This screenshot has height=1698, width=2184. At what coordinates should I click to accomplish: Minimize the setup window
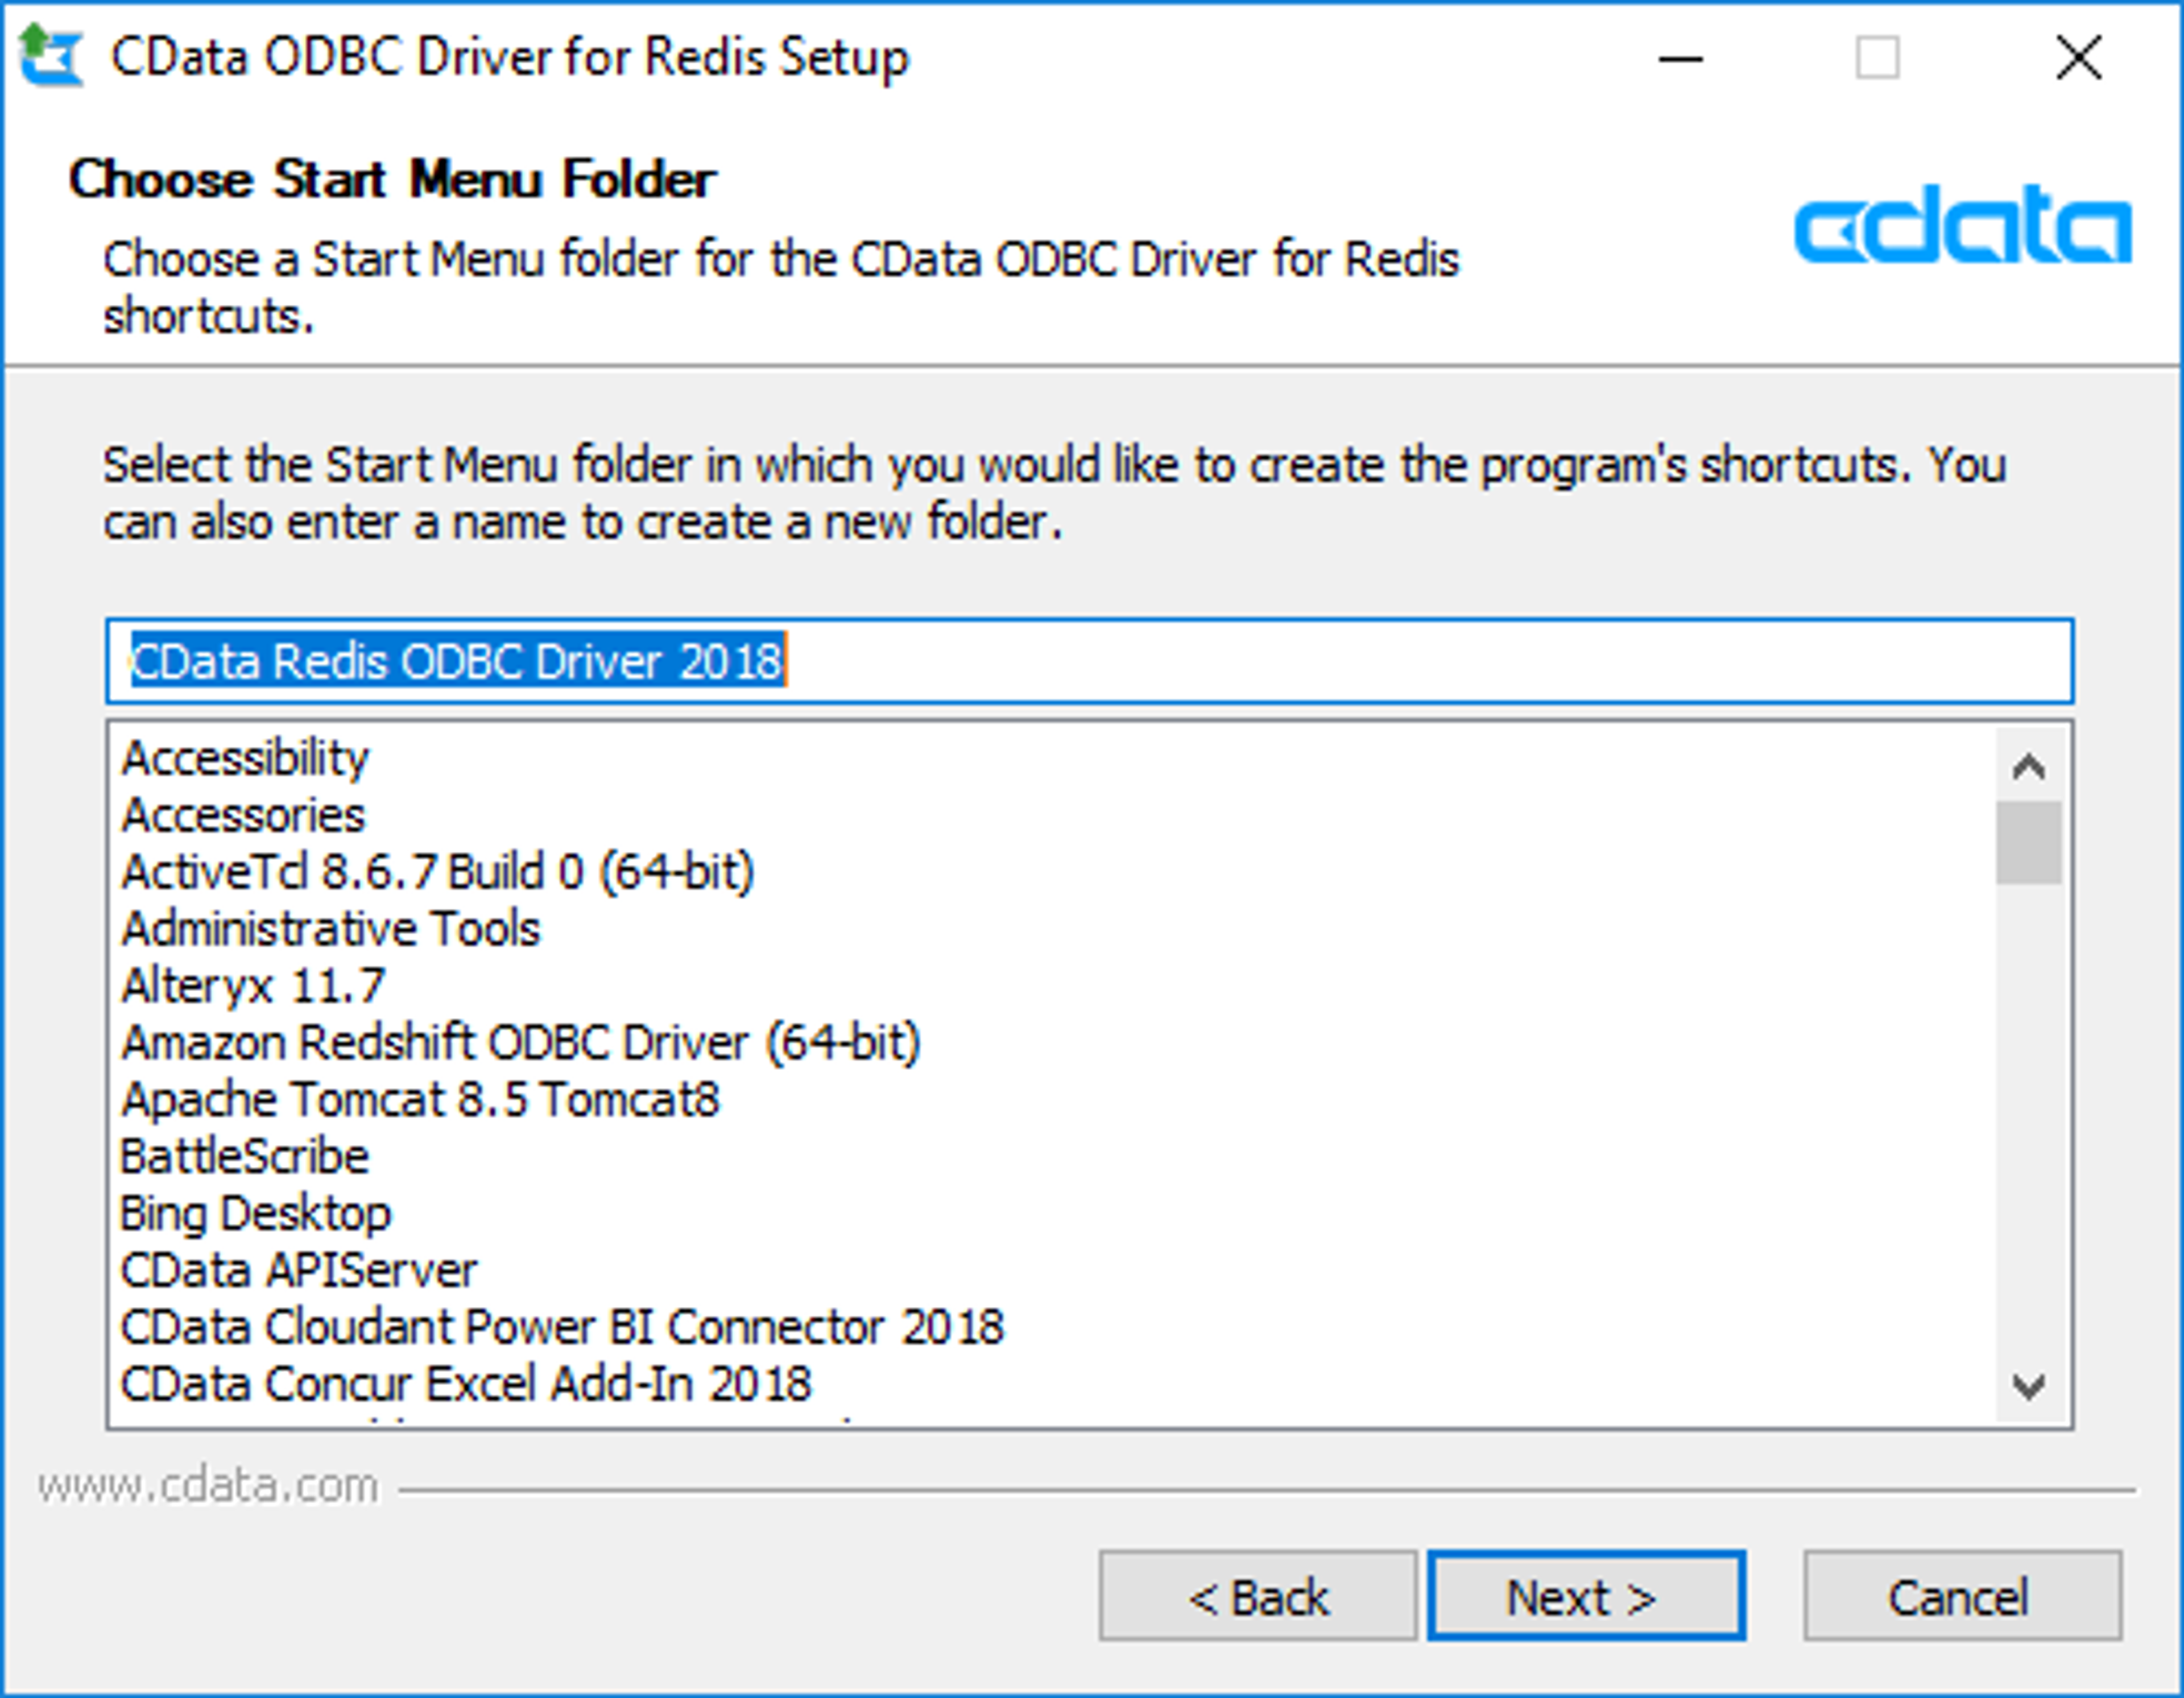pos(1680,58)
